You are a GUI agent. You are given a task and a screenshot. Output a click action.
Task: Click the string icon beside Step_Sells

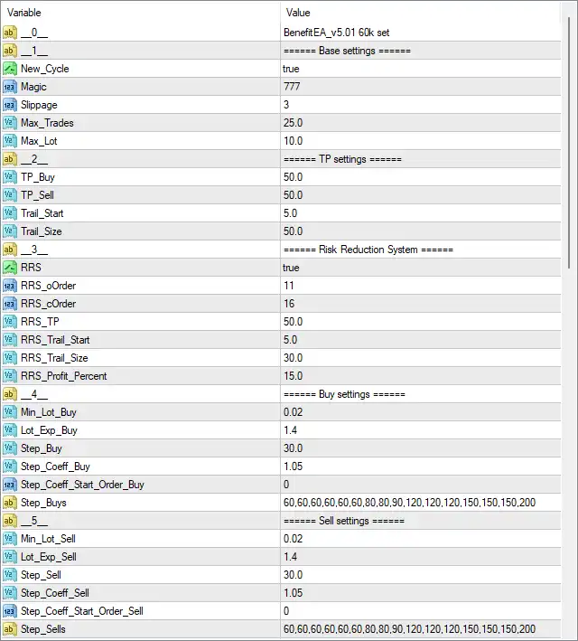(10, 628)
